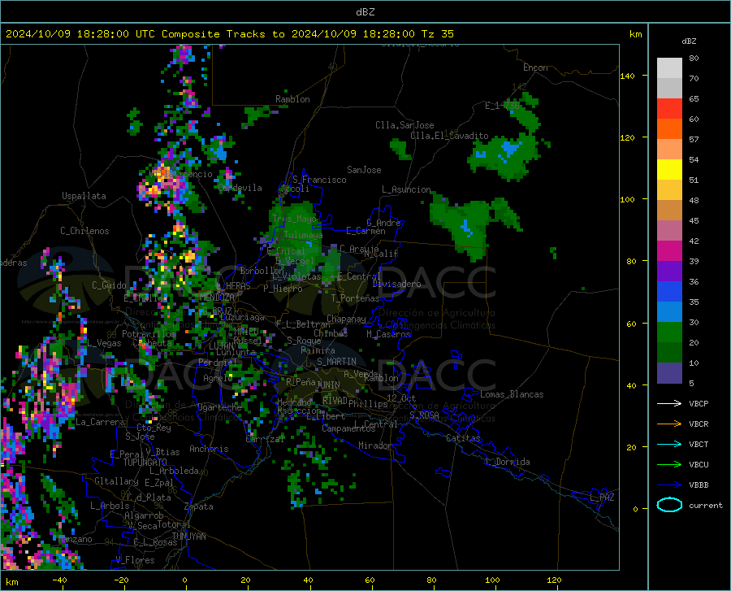Click the VBCP legend label
Image resolution: width=731 pixels, height=591 pixels.
(699, 403)
